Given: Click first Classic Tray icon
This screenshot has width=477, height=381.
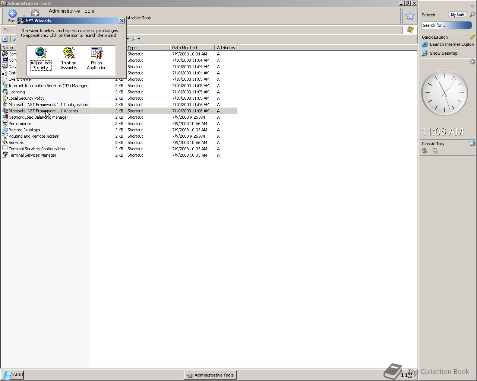Looking at the screenshot, I should click(424, 151).
